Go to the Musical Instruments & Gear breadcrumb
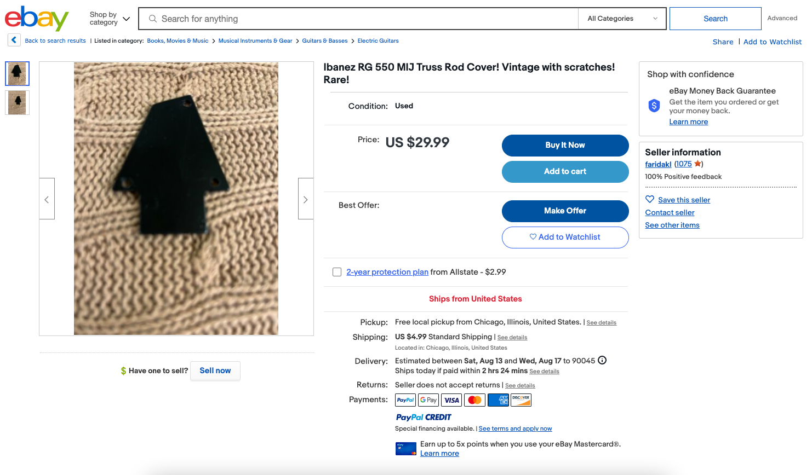 [255, 41]
